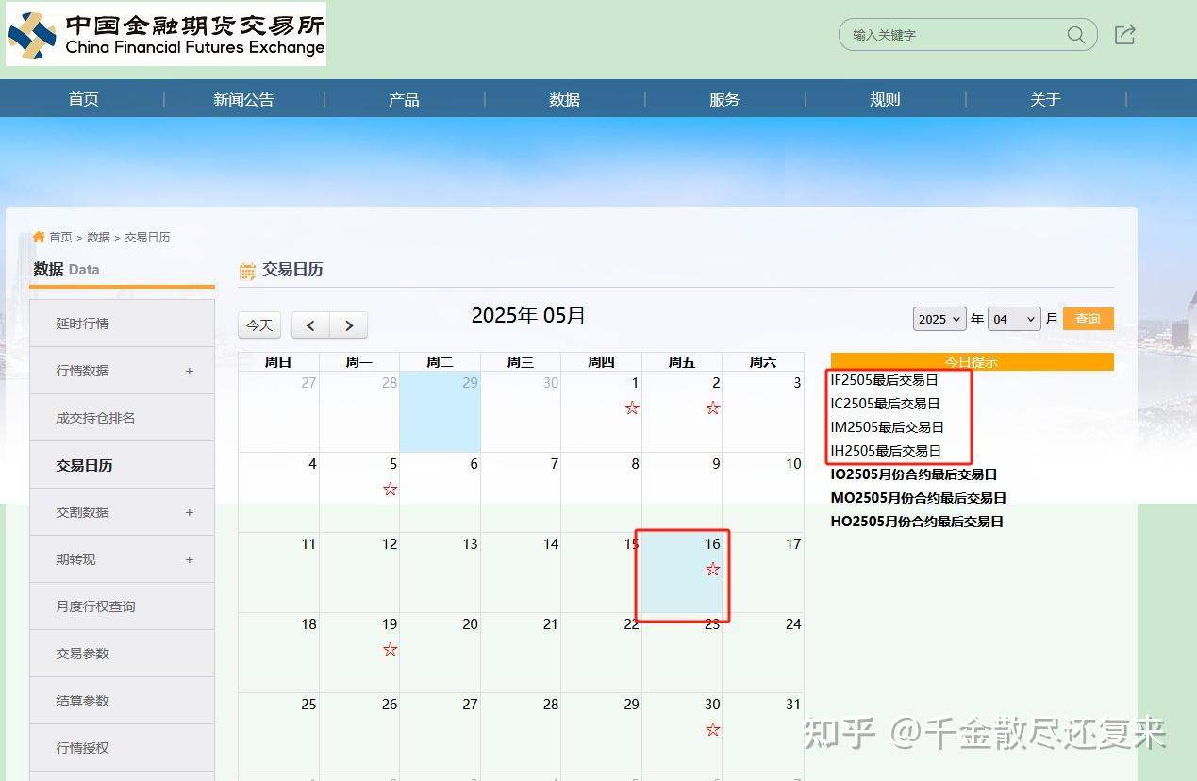Open 新闻公告 navigation item
The width and height of the screenshot is (1197, 781).
[x=243, y=99]
